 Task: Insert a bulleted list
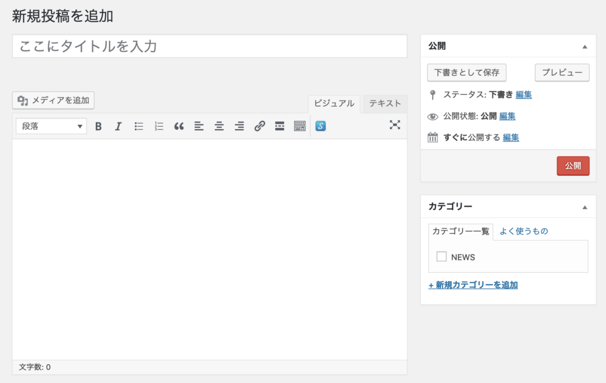[139, 126]
